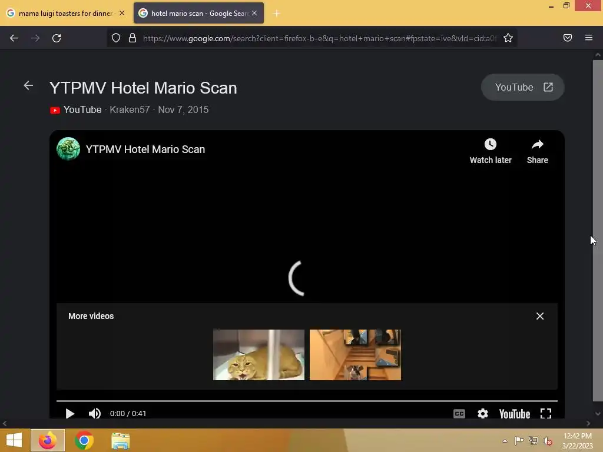Click the 'Kraken57' uploader name
Image resolution: width=603 pixels, height=452 pixels.
[130, 109]
